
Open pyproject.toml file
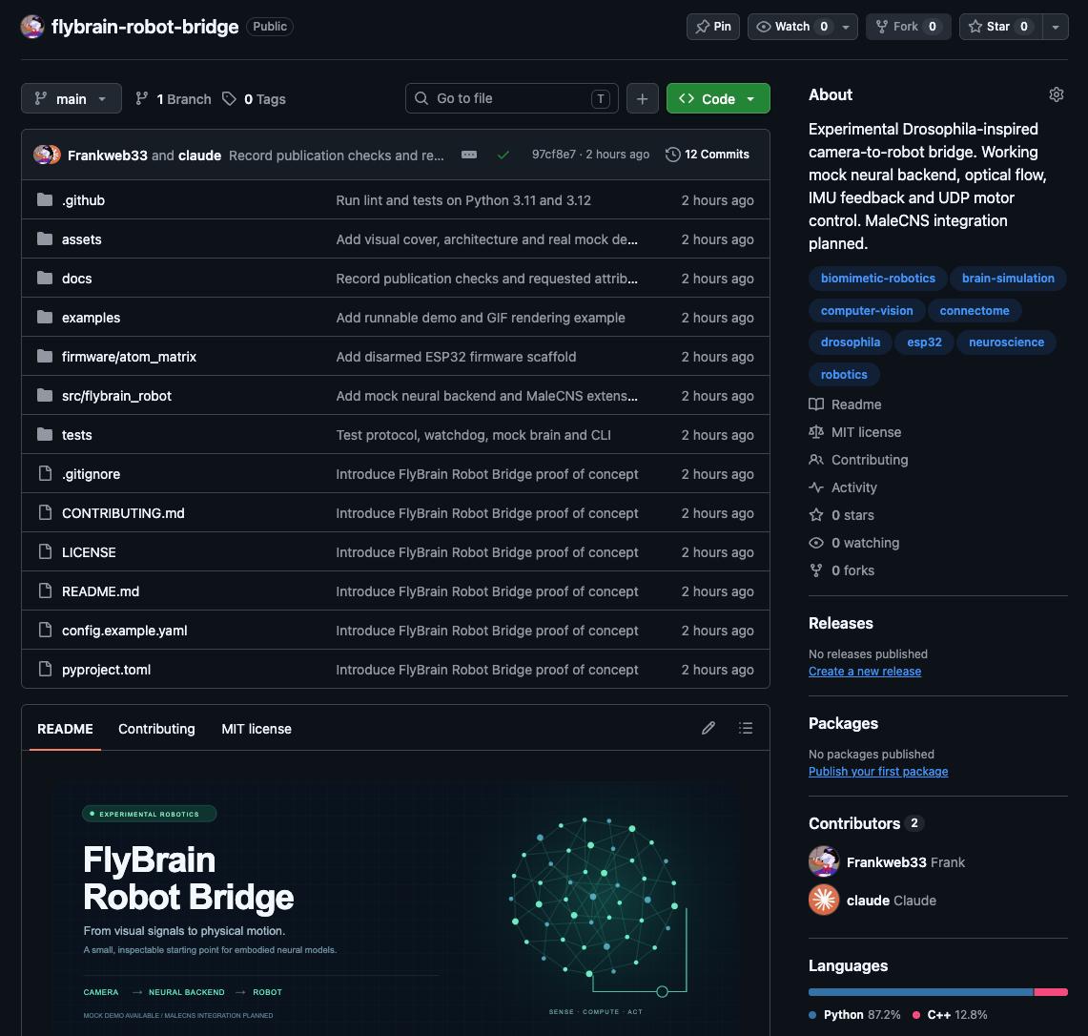(106, 670)
